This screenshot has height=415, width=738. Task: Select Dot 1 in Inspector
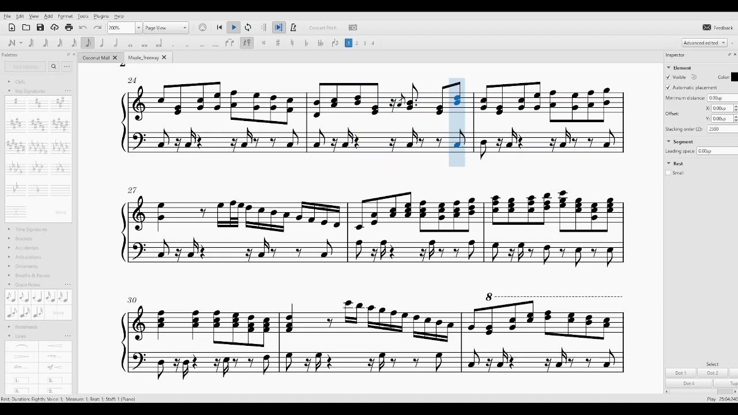pos(681,373)
